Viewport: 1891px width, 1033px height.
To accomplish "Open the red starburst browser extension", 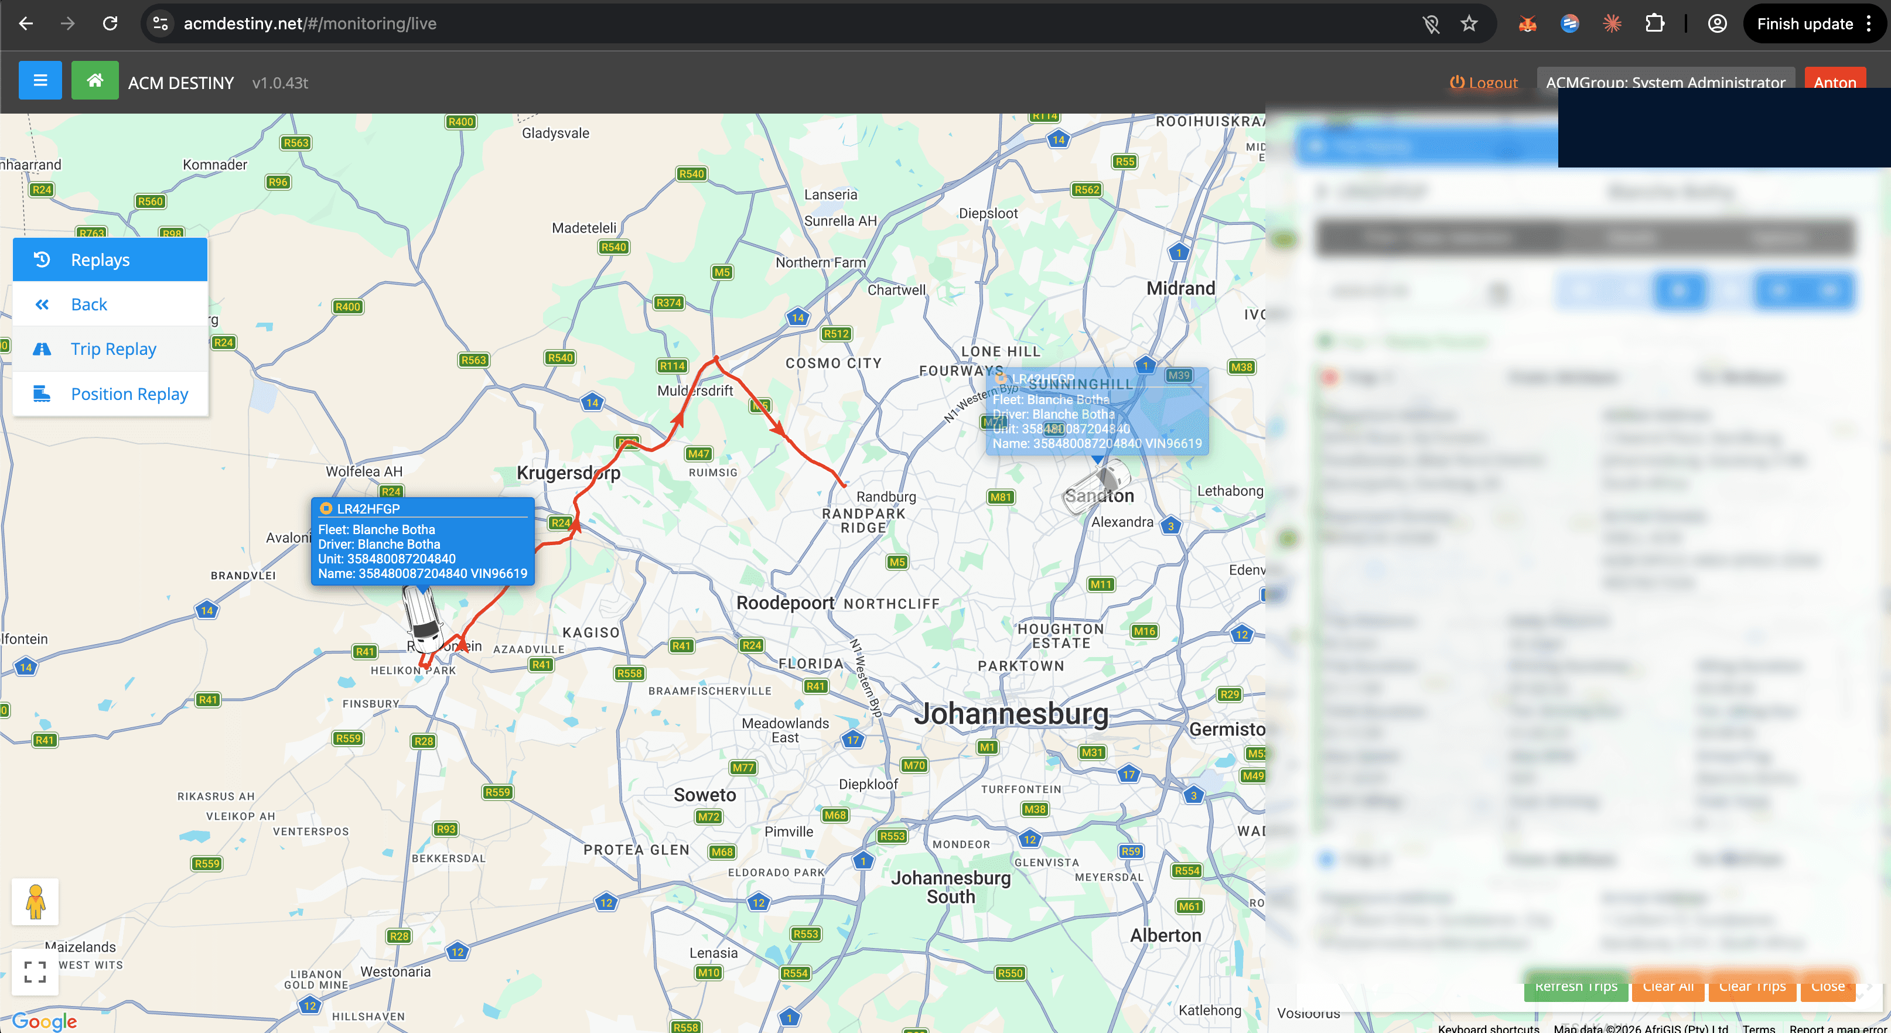I will [1612, 24].
